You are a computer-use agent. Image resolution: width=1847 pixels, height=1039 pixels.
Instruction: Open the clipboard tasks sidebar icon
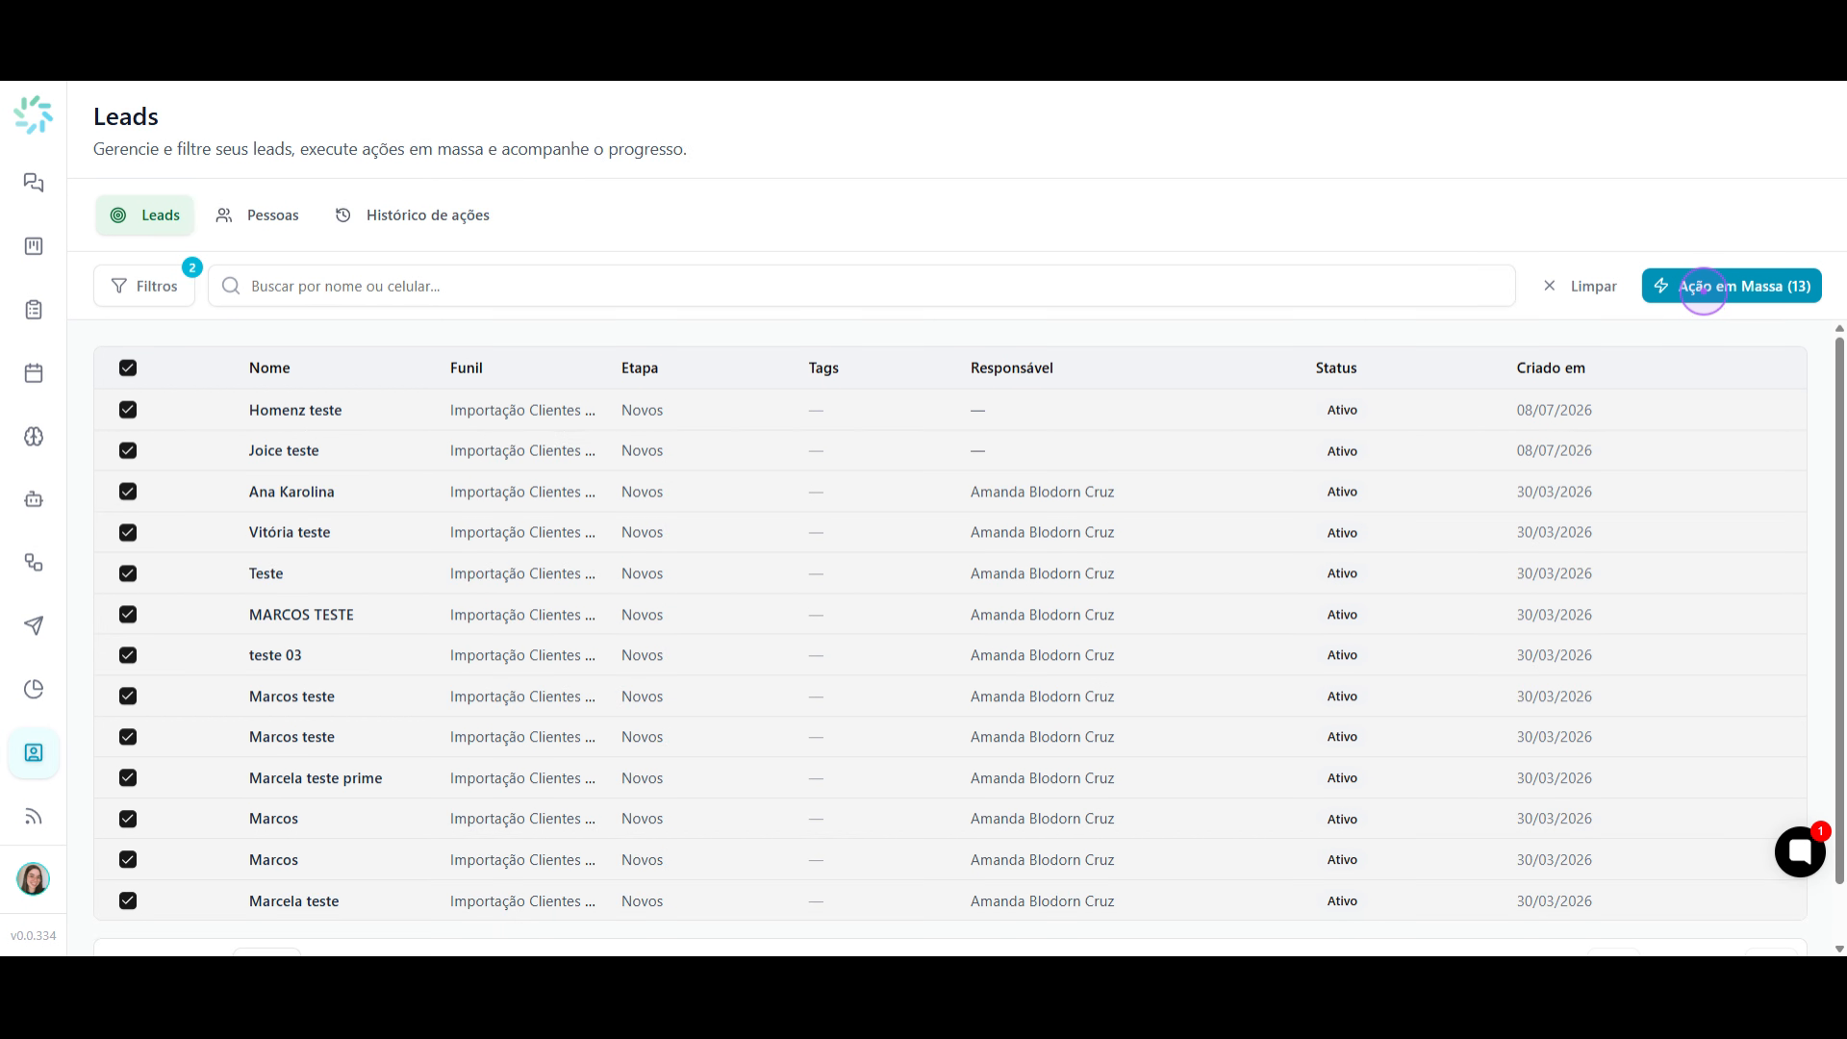34,310
